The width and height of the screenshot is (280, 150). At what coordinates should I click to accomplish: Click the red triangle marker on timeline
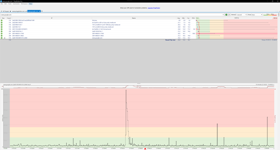pos(145,149)
